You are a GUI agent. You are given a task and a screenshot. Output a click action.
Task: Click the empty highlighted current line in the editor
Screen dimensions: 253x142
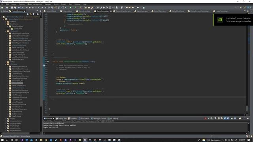pos(147,97)
